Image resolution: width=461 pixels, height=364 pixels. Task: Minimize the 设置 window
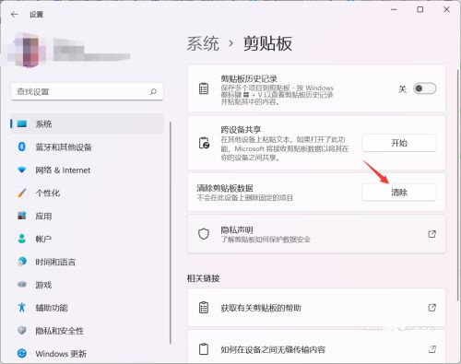pyautogui.click(x=394, y=10)
